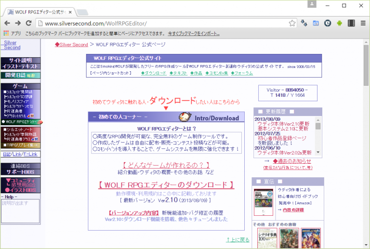Open the film strip extension icon
The width and height of the screenshot is (370, 249).
coord(351,23)
